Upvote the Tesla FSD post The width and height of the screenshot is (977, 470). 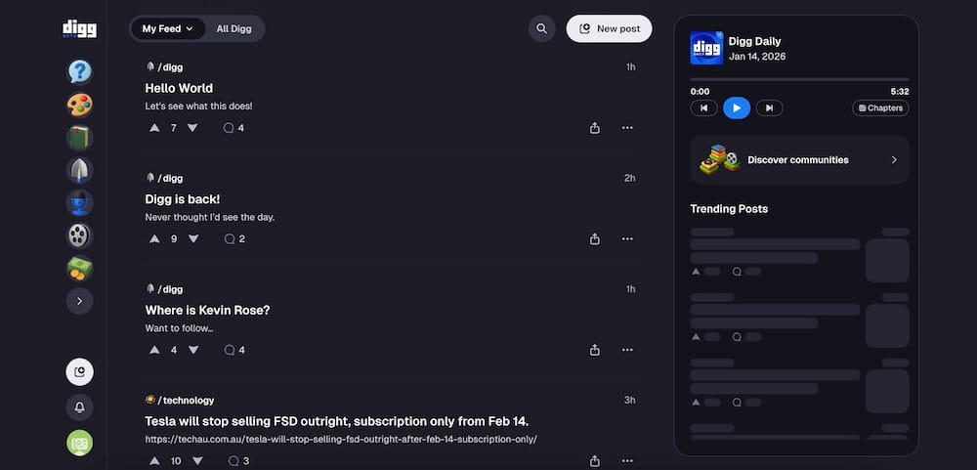(x=154, y=461)
